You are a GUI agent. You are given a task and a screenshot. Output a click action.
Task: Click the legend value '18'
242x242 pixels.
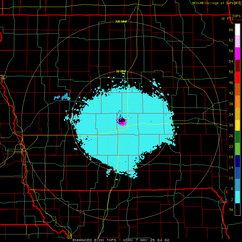[x=231, y=157]
